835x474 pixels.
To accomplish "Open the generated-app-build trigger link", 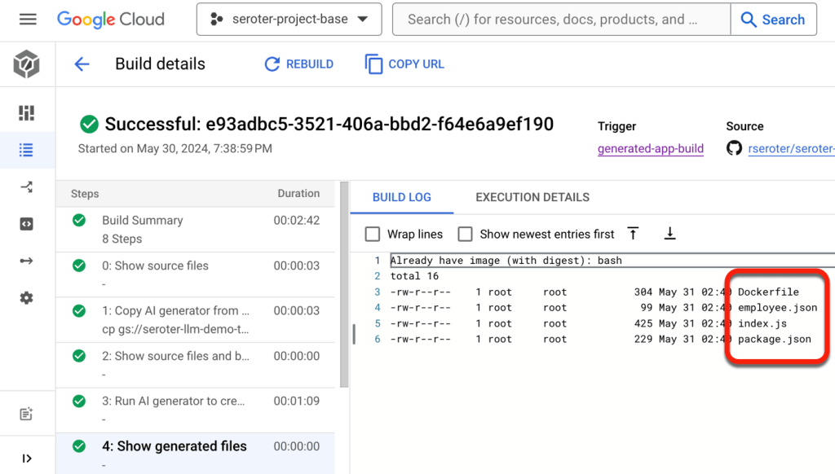I will pyautogui.click(x=650, y=149).
